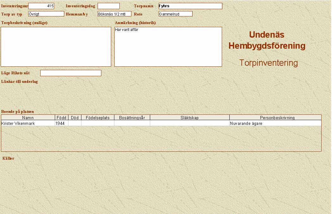Click the Inventeringsnr field showing 415
Screen dimensions: 332x214
(41, 6)
